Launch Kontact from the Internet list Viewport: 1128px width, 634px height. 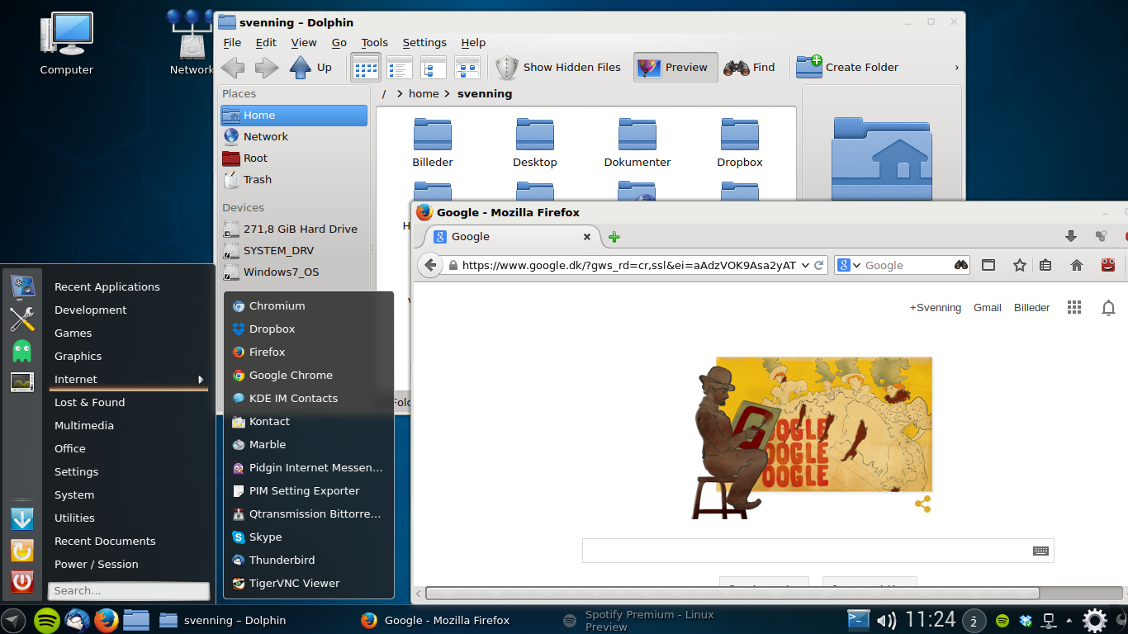click(x=309, y=421)
